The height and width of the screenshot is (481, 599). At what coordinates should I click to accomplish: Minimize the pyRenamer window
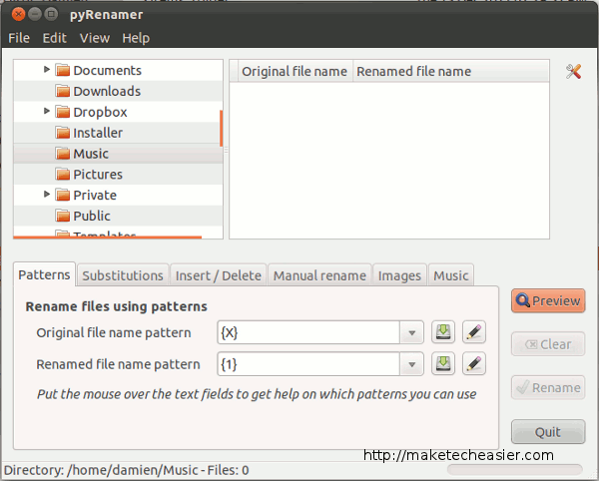click(34, 15)
